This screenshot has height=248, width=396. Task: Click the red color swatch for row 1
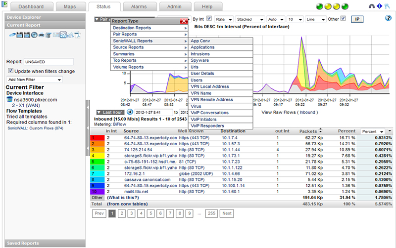pyautogui.click(x=97, y=138)
